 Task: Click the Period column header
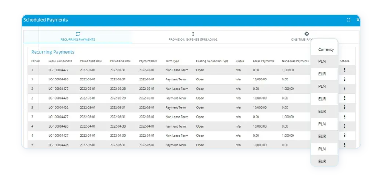tap(35, 61)
